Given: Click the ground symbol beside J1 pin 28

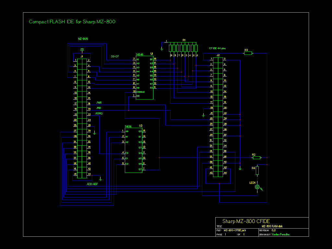Looking at the screenshot, I should click(x=94, y=133).
